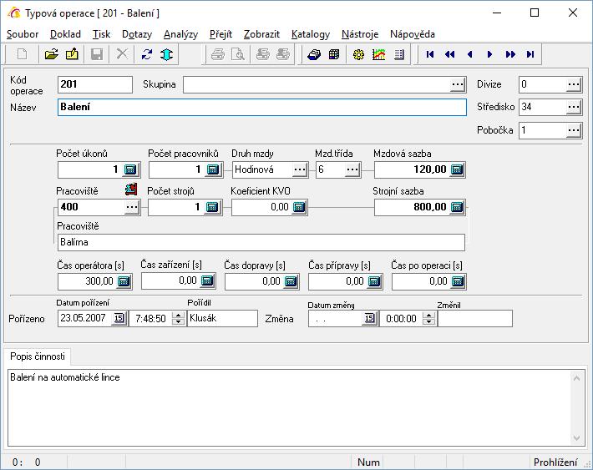Open calculator for Počet úkonů
Screen dimensions: 593x470
tap(130, 169)
